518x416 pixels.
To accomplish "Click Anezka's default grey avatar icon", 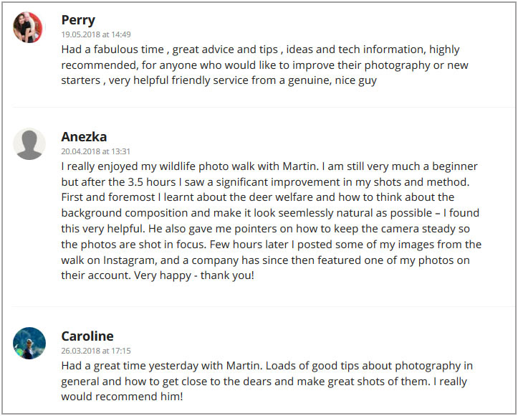I will point(29,144).
